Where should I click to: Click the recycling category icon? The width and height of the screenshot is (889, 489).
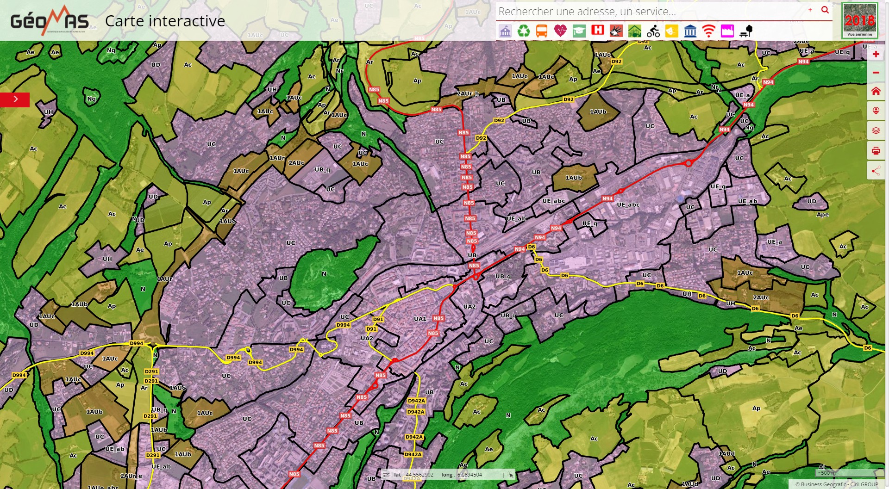pyautogui.click(x=523, y=31)
